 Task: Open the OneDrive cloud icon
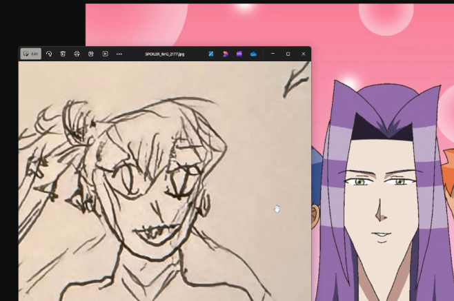coord(253,54)
